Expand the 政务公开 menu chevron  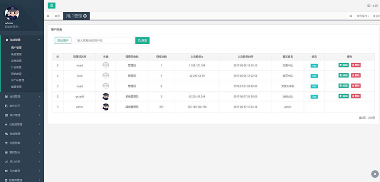(x=39, y=106)
